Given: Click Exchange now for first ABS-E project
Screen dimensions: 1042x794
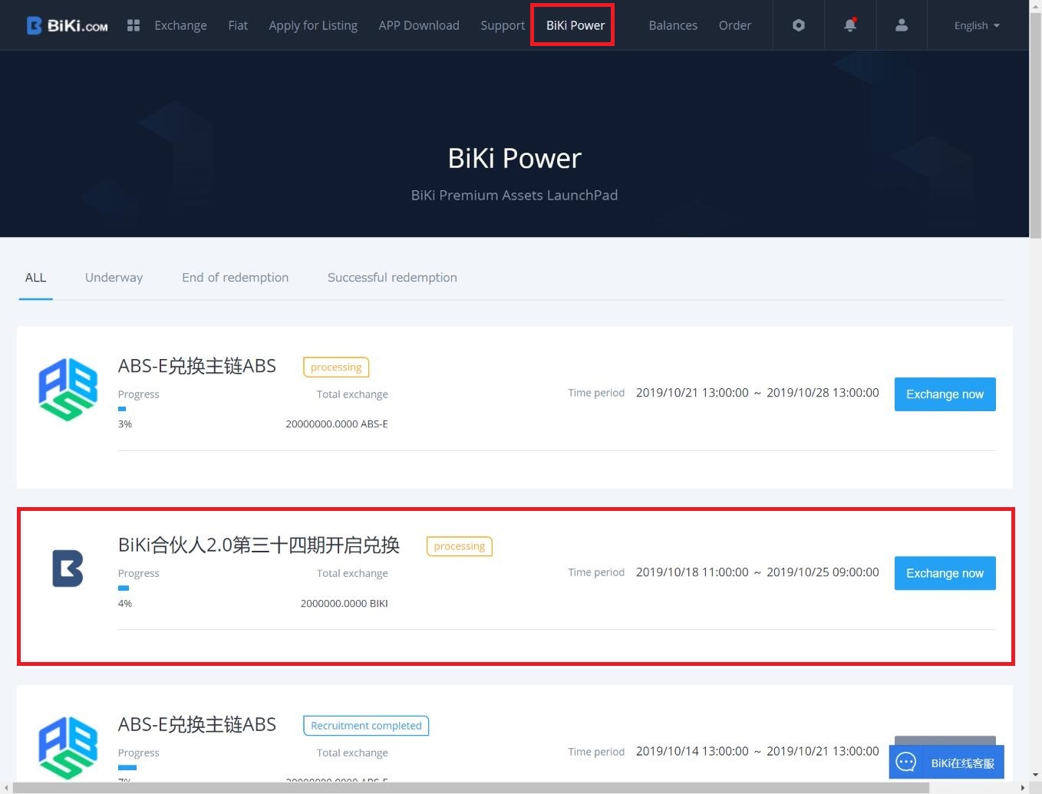Looking at the screenshot, I should (945, 394).
